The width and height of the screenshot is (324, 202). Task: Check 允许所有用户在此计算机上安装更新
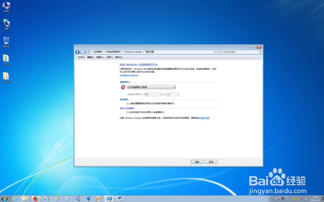(127, 112)
